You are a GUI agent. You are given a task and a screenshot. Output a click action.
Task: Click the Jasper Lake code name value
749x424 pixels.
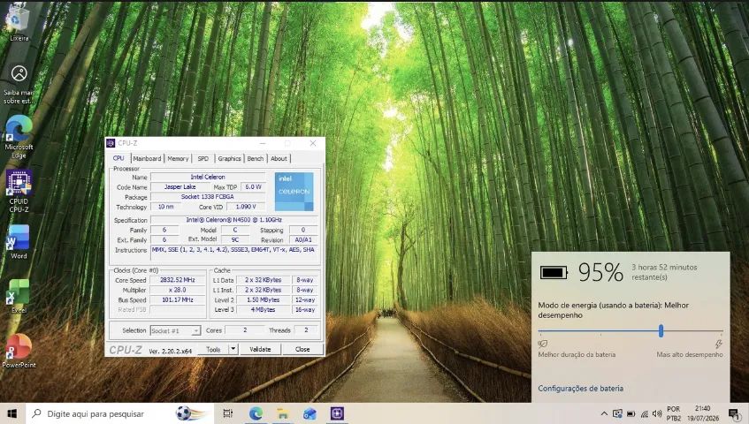point(180,187)
